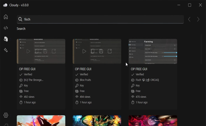Open the bottom-middle script thumbnail

tap(97, 121)
